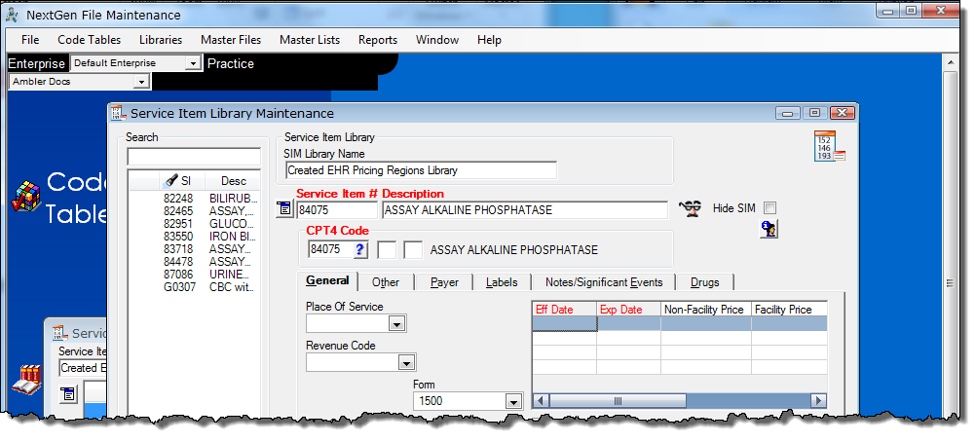Viewport: 976px width, 442px height.
Task: Click the Facility Price column header
Action: click(790, 310)
